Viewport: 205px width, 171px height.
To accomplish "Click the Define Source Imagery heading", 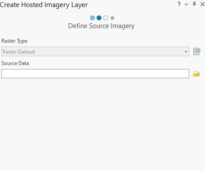I will coord(101,26).
